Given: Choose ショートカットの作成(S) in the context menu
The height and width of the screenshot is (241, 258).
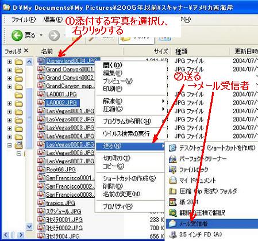Looking at the screenshot, I should coord(129,178).
